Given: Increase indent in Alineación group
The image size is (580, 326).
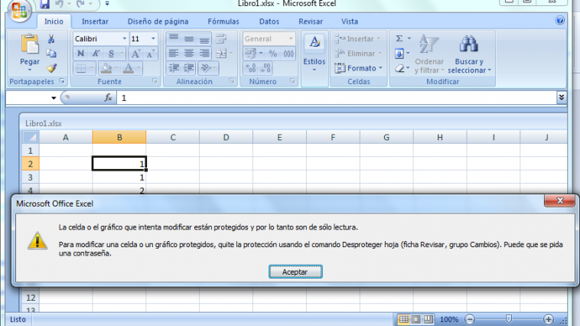Looking at the screenshot, I should click(x=189, y=68).
